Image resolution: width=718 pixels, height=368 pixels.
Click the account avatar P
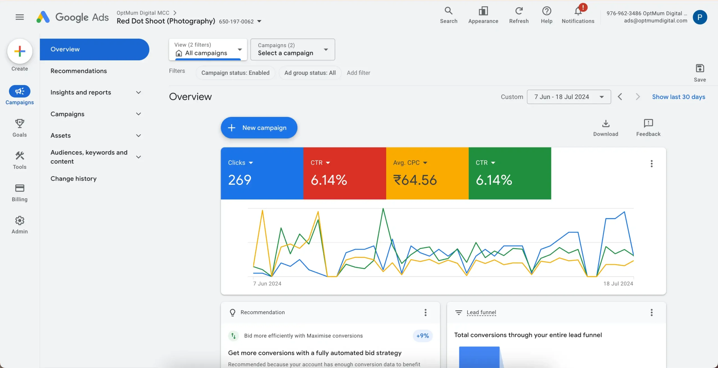click(699, 17)
